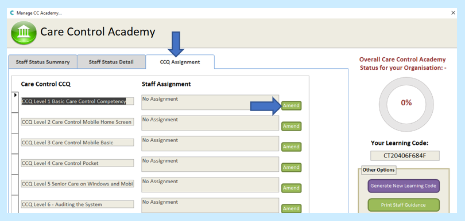Viewport: 465px width, 221px height.
Task: Click the Learning Code field CT20406F684F
Action: pyautogui.click(x=405, y=156)
